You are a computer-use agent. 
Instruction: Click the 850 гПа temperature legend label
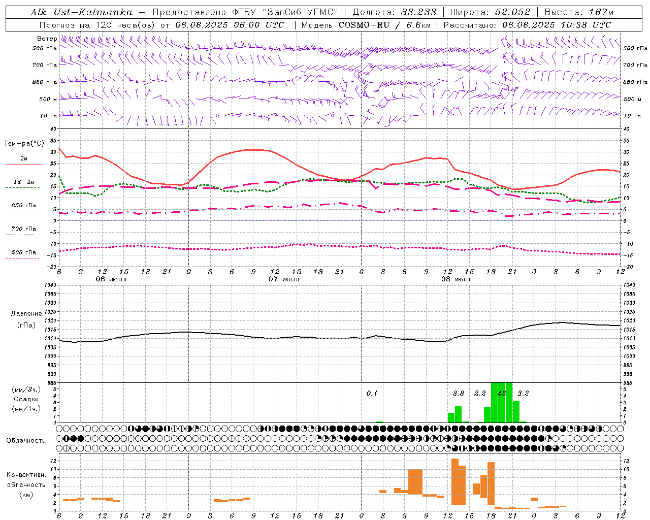(x=23, y=205)
